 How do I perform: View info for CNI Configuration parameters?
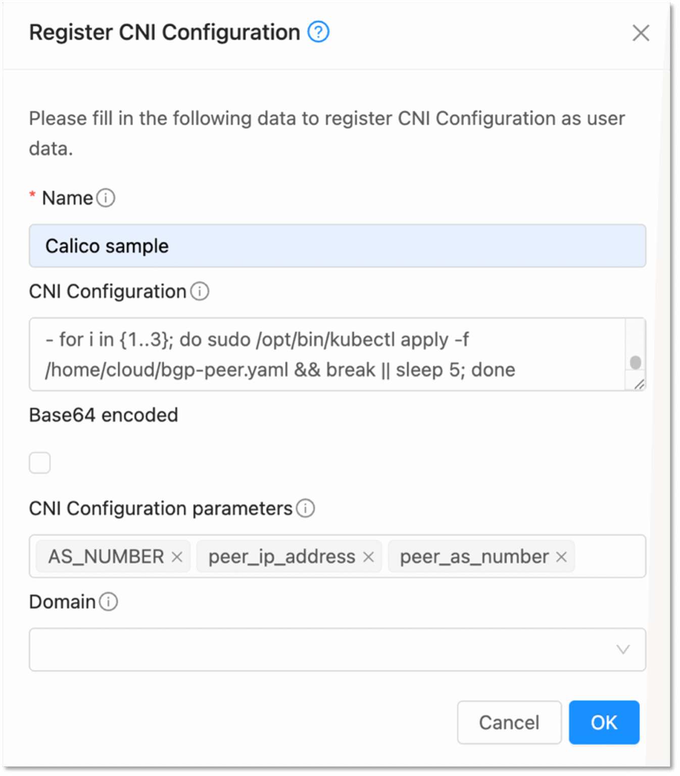pyautogui.click(x=305, y=508)
